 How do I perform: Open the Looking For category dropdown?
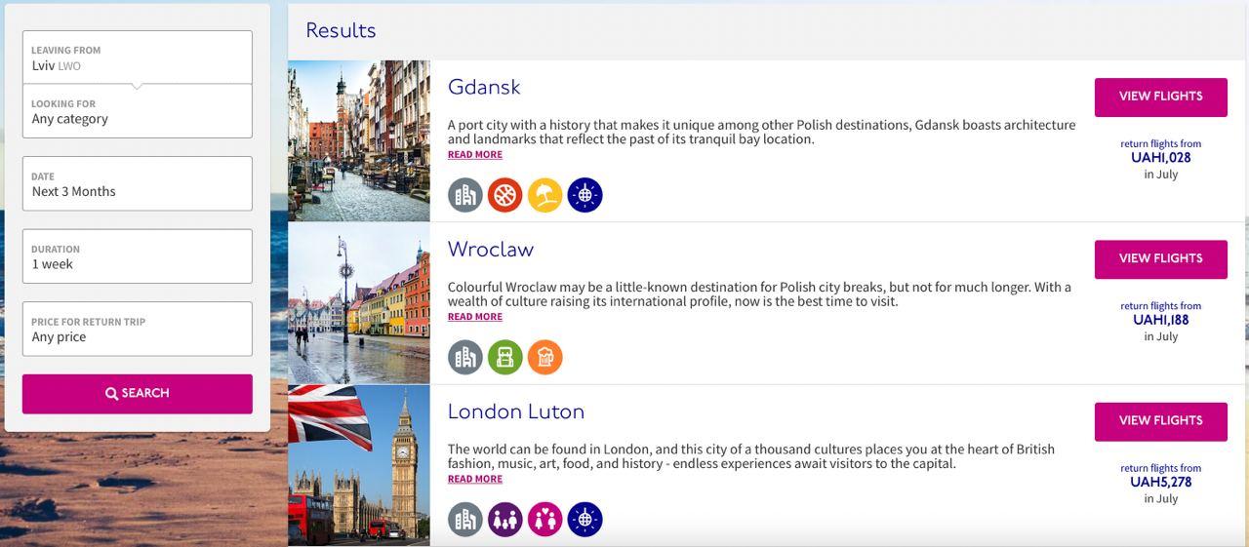(138, 110)
